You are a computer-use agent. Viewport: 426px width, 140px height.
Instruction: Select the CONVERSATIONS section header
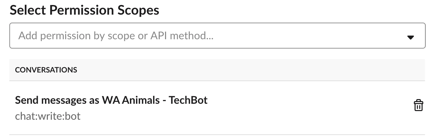[46, 70]
